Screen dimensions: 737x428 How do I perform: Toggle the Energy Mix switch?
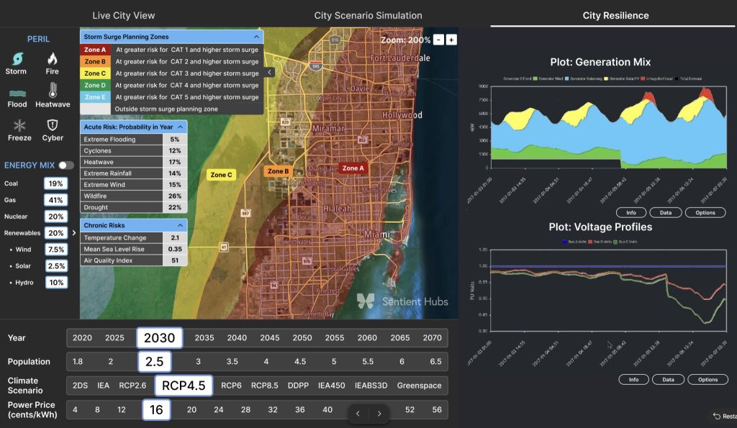click(65, 165)
